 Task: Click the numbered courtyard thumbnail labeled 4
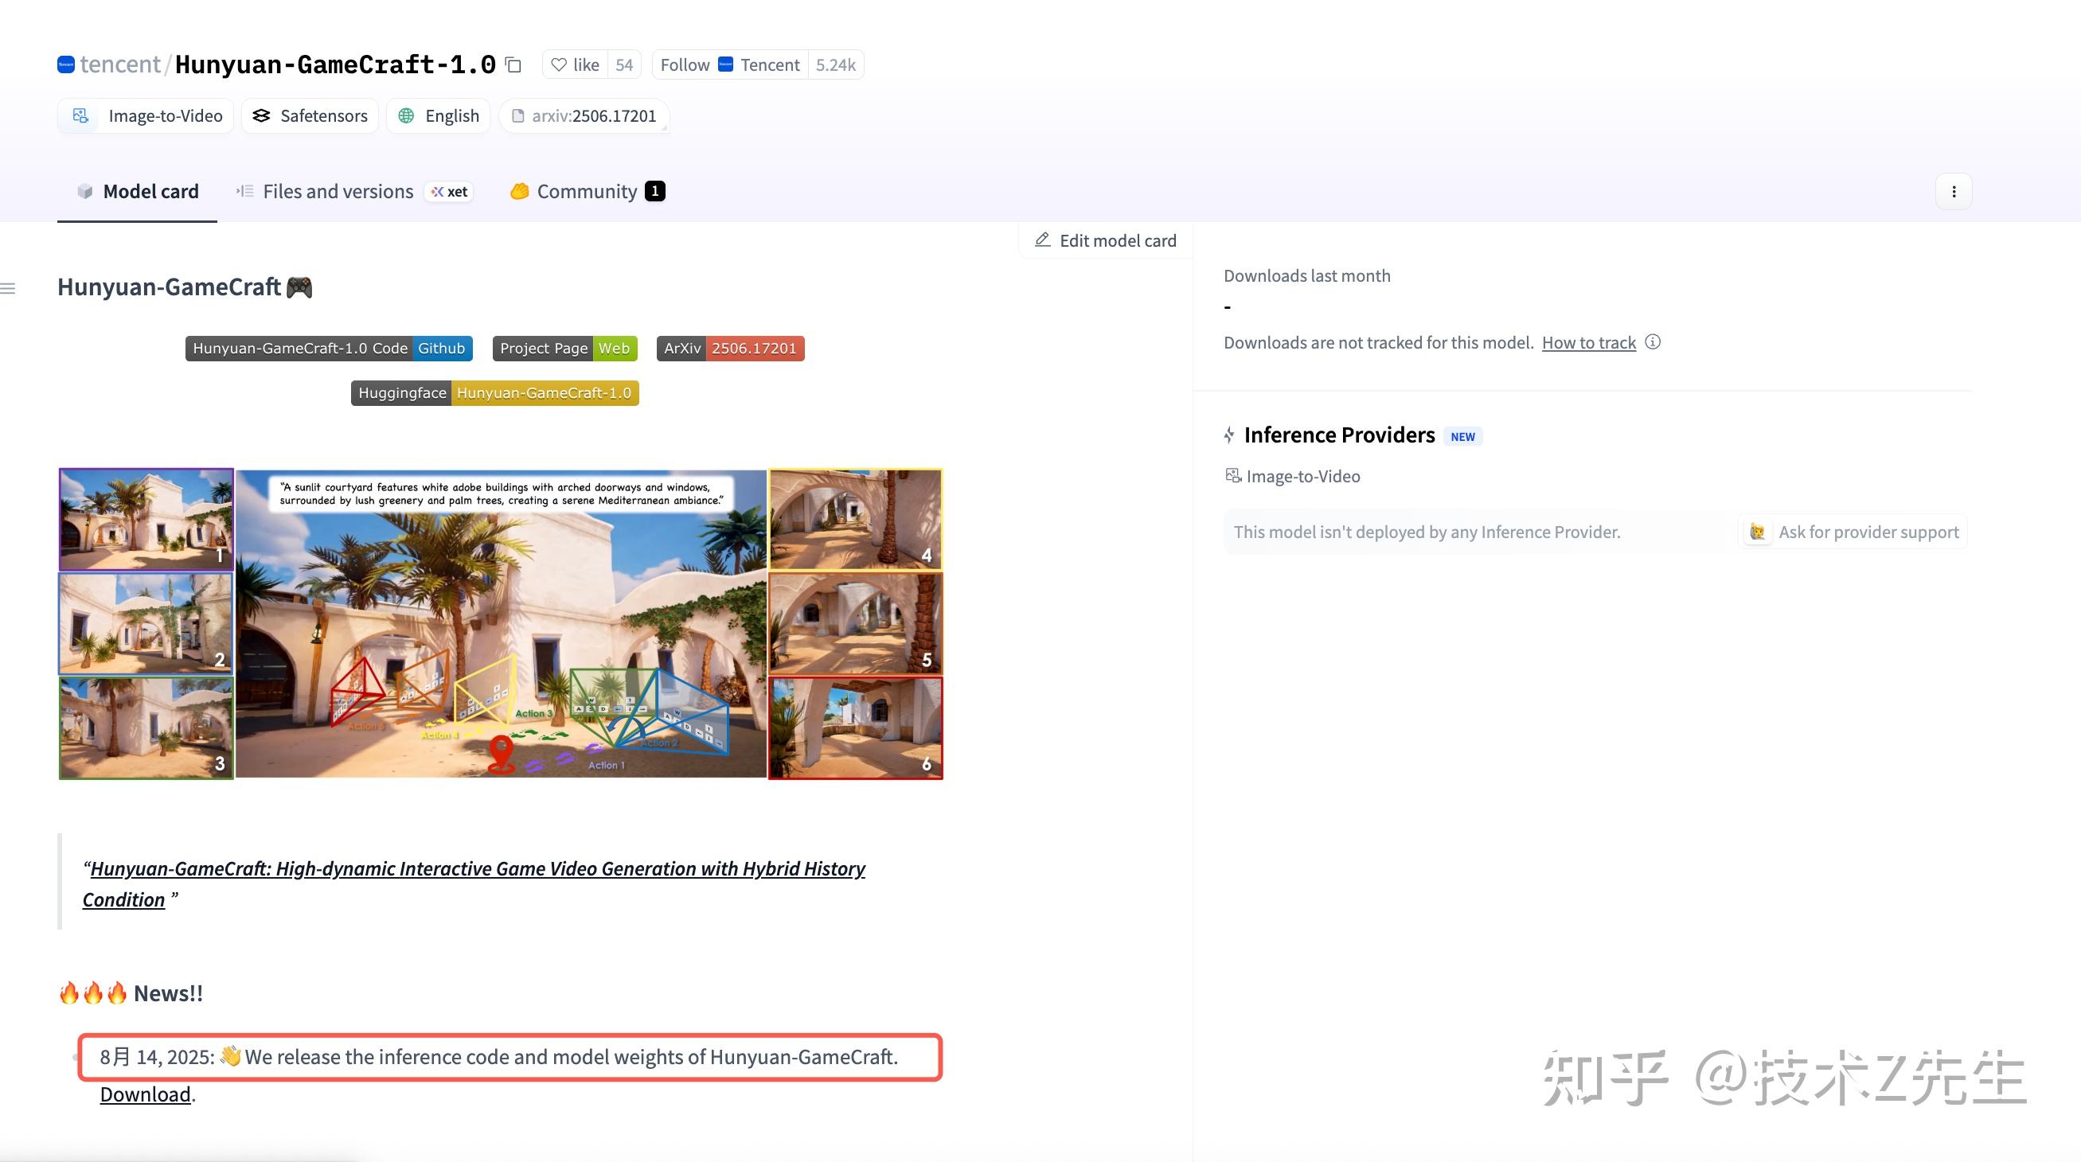(x=856, y=519)
